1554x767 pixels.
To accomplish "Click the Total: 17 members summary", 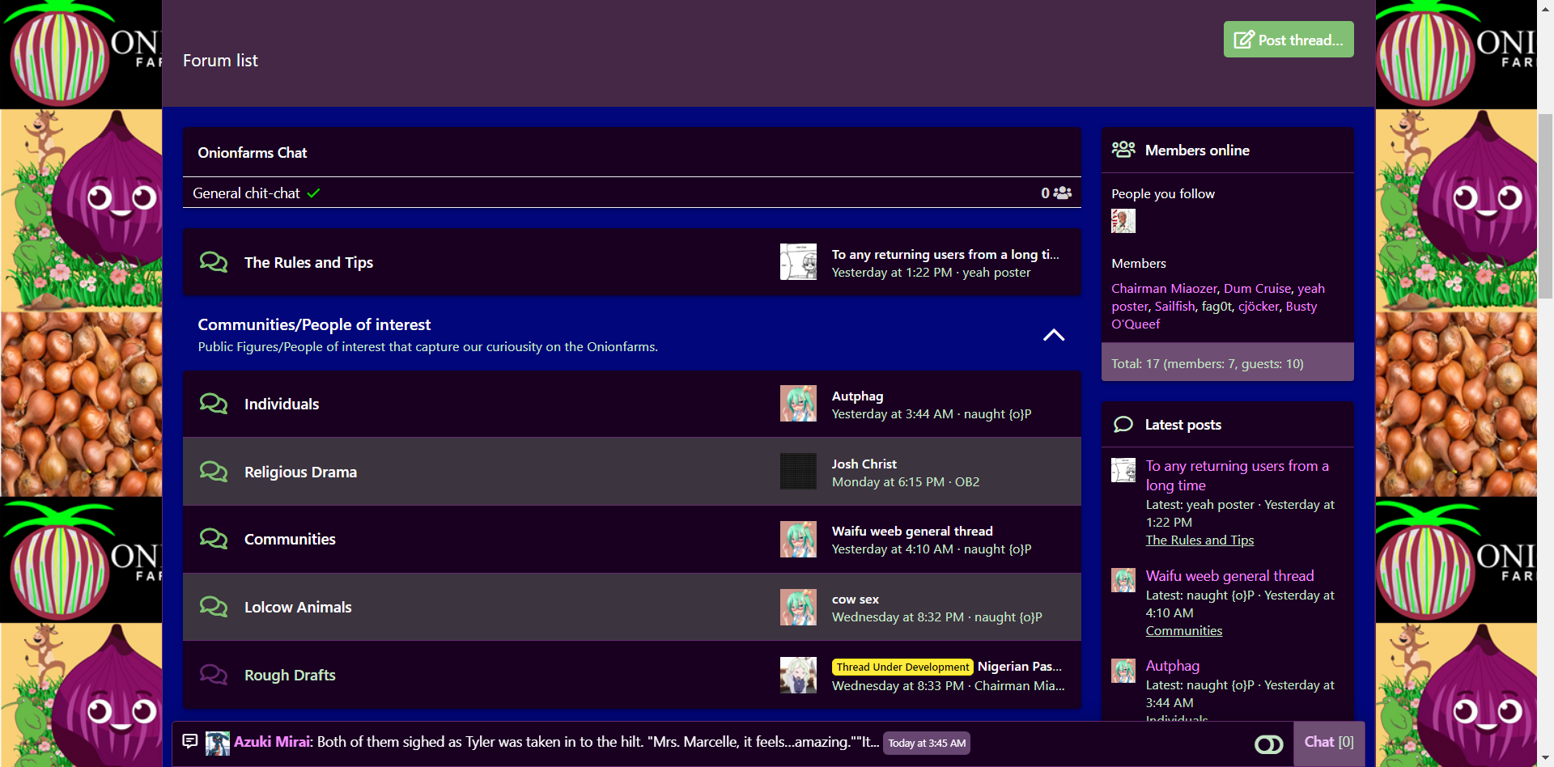I will click(x=1208, y=364).
